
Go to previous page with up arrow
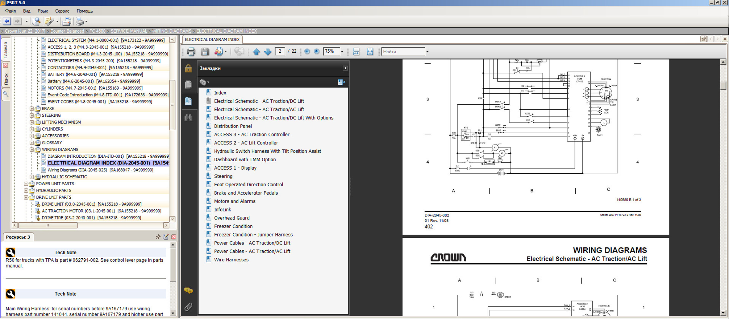(x=256, y=52)
